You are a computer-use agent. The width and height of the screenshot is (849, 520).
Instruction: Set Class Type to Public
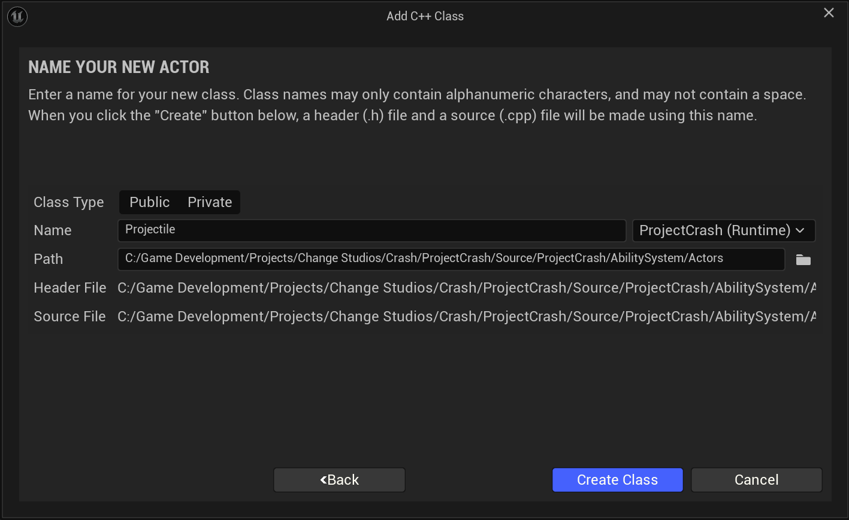(x=150, y=202)
